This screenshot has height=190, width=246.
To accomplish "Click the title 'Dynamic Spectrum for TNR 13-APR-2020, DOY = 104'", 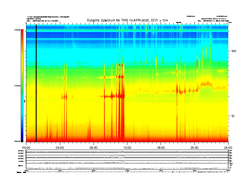I will tap(127, 20).
